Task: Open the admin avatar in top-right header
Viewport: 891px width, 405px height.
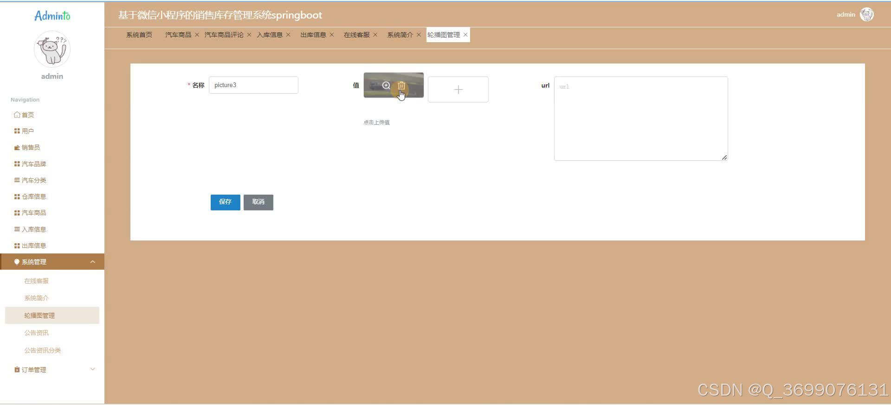Action: 866,15
